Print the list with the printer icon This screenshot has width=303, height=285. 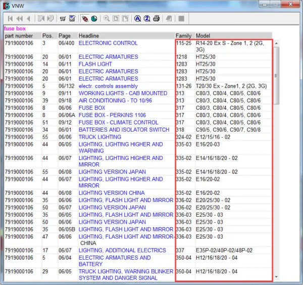(x=157, y=19)
